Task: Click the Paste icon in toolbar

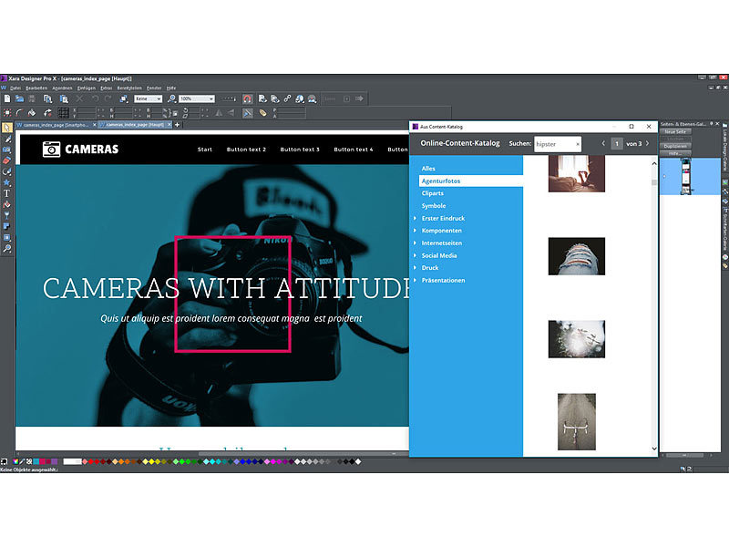Action: coord(64,98)
